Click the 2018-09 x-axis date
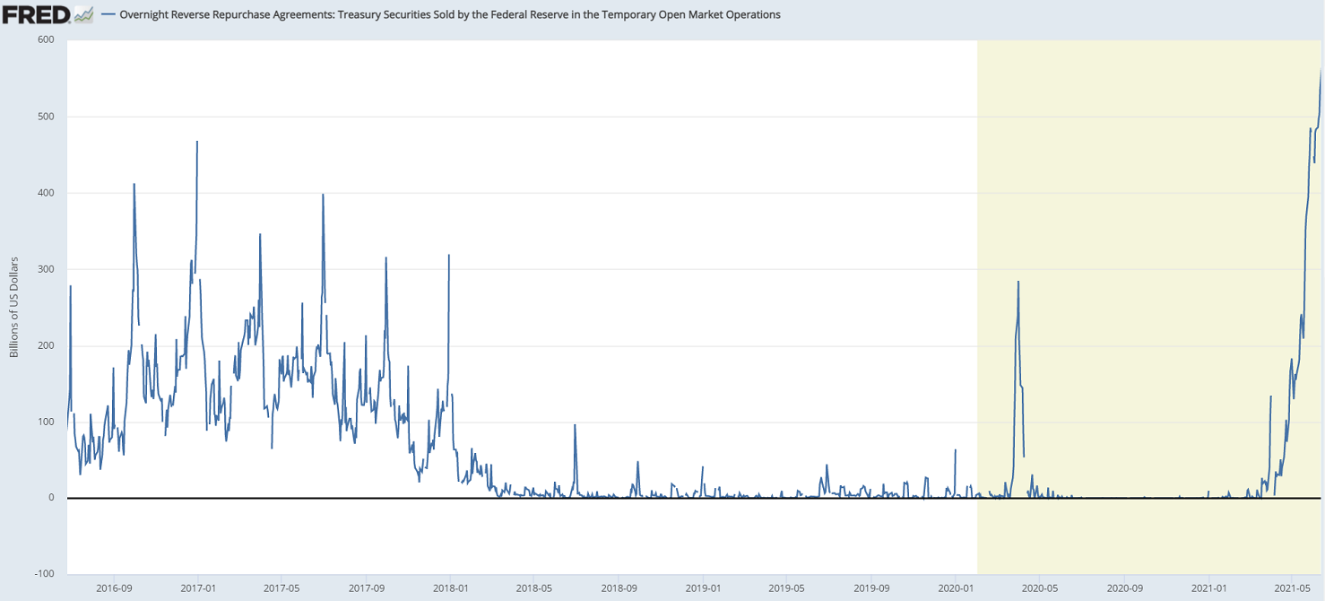Viewport: 1325px width, 601px height. pyautogui.click(x=618, y=588)
